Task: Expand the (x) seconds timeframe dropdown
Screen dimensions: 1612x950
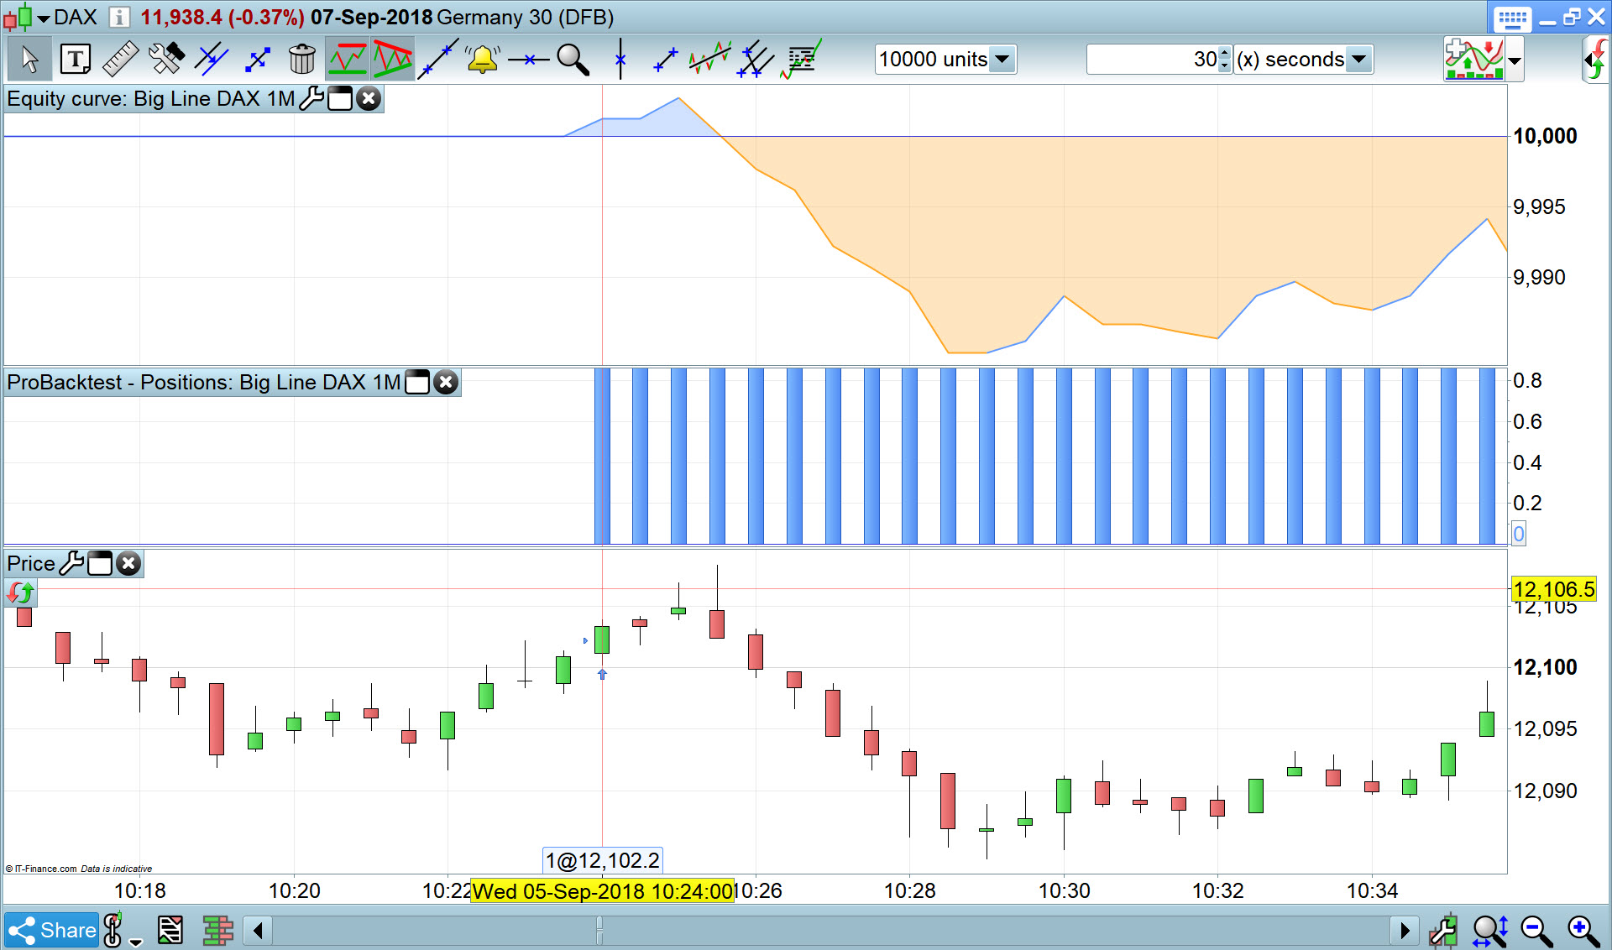Action: click(1359, 60)
